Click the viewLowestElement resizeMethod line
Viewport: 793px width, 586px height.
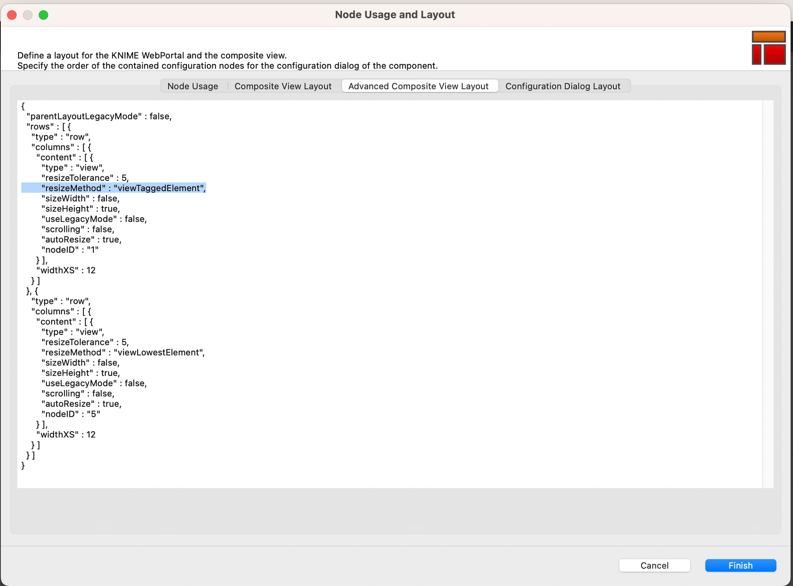[x=123, y=352]
